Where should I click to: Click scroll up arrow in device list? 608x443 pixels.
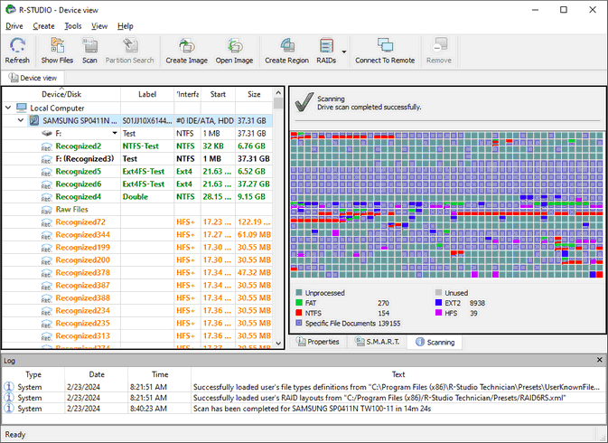pyautogui.click(x=278, y=93)
